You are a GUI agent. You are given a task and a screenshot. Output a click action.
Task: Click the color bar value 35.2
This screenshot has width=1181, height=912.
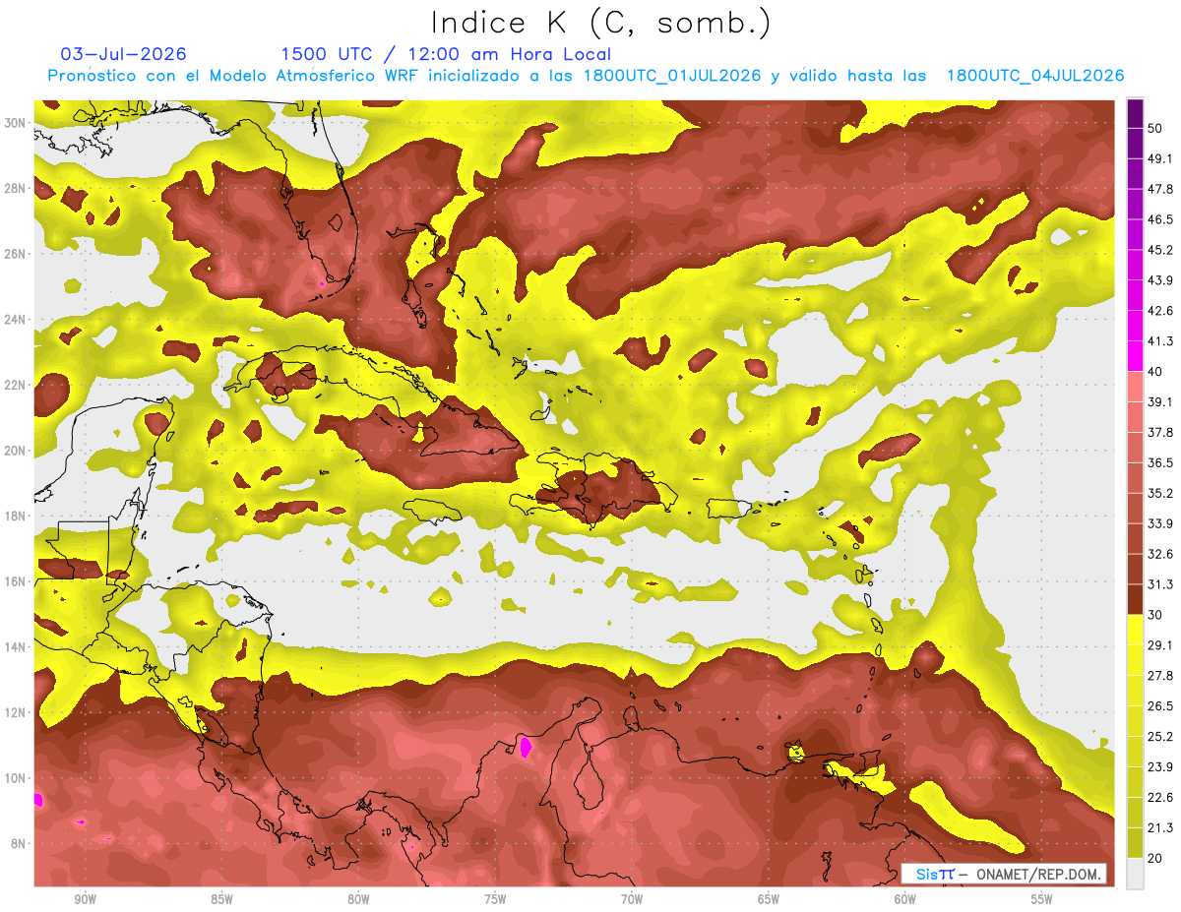1160,493
